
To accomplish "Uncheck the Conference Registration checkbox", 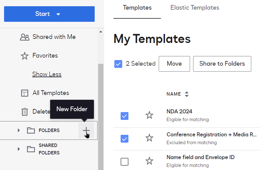I will 124,139.
